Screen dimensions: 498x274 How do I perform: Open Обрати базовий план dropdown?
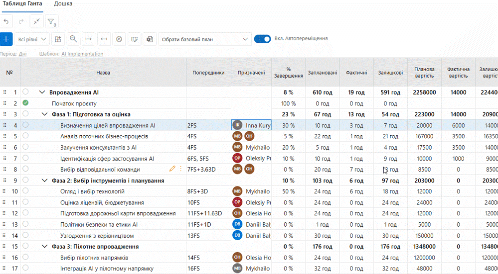click(x=205, y=39)
